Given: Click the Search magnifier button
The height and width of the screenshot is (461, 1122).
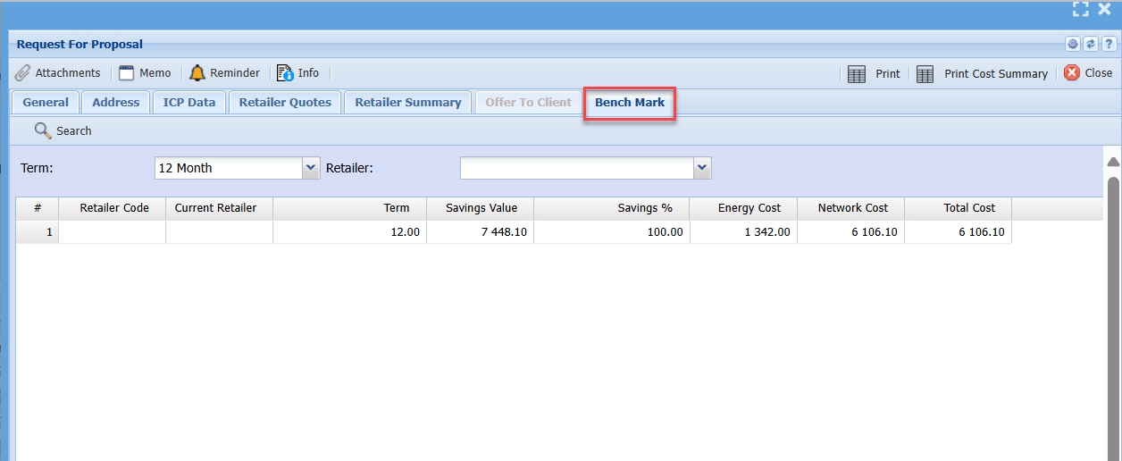Looking at the screenshot, I should click(63, 131).
